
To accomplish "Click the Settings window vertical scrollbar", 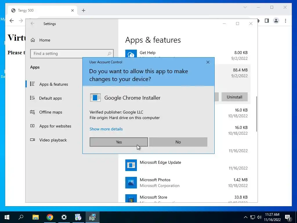I will point(257,114).
